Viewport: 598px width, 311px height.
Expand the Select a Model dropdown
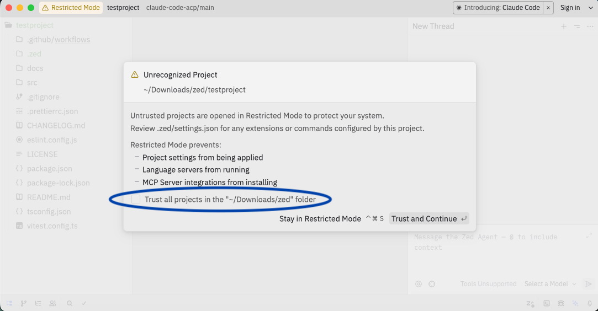[x=550, y=284]
